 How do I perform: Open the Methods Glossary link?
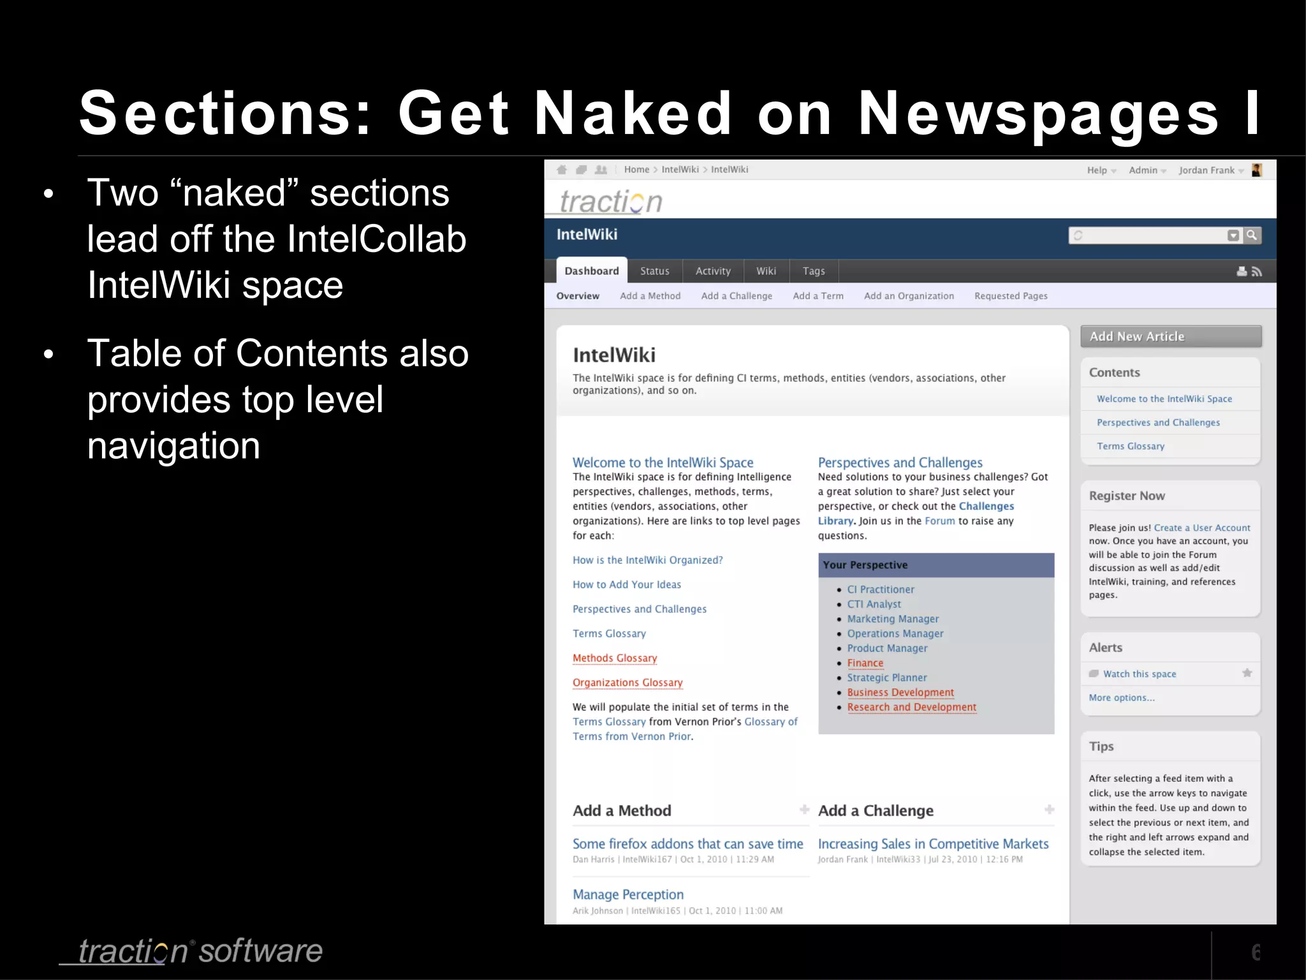click(615, 658)
